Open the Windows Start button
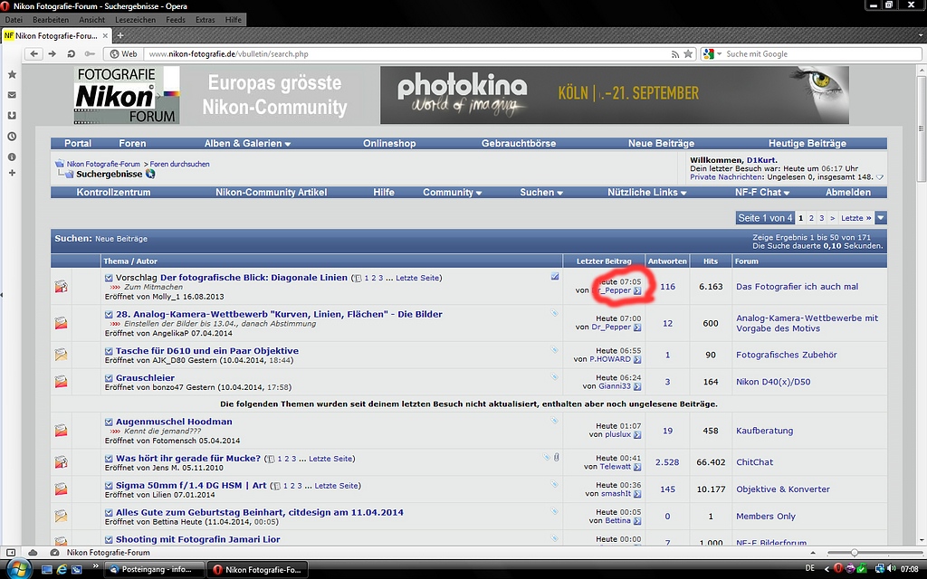Image resolution: width=927 pixels, height=579 pixels. pyautogui.click(x=18, y=568)
